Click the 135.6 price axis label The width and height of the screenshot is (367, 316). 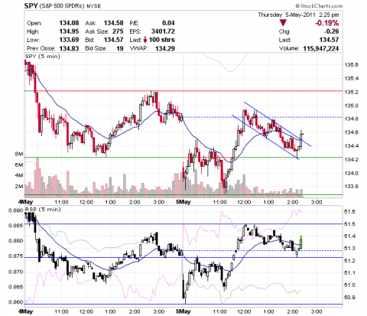pos(352,65)
